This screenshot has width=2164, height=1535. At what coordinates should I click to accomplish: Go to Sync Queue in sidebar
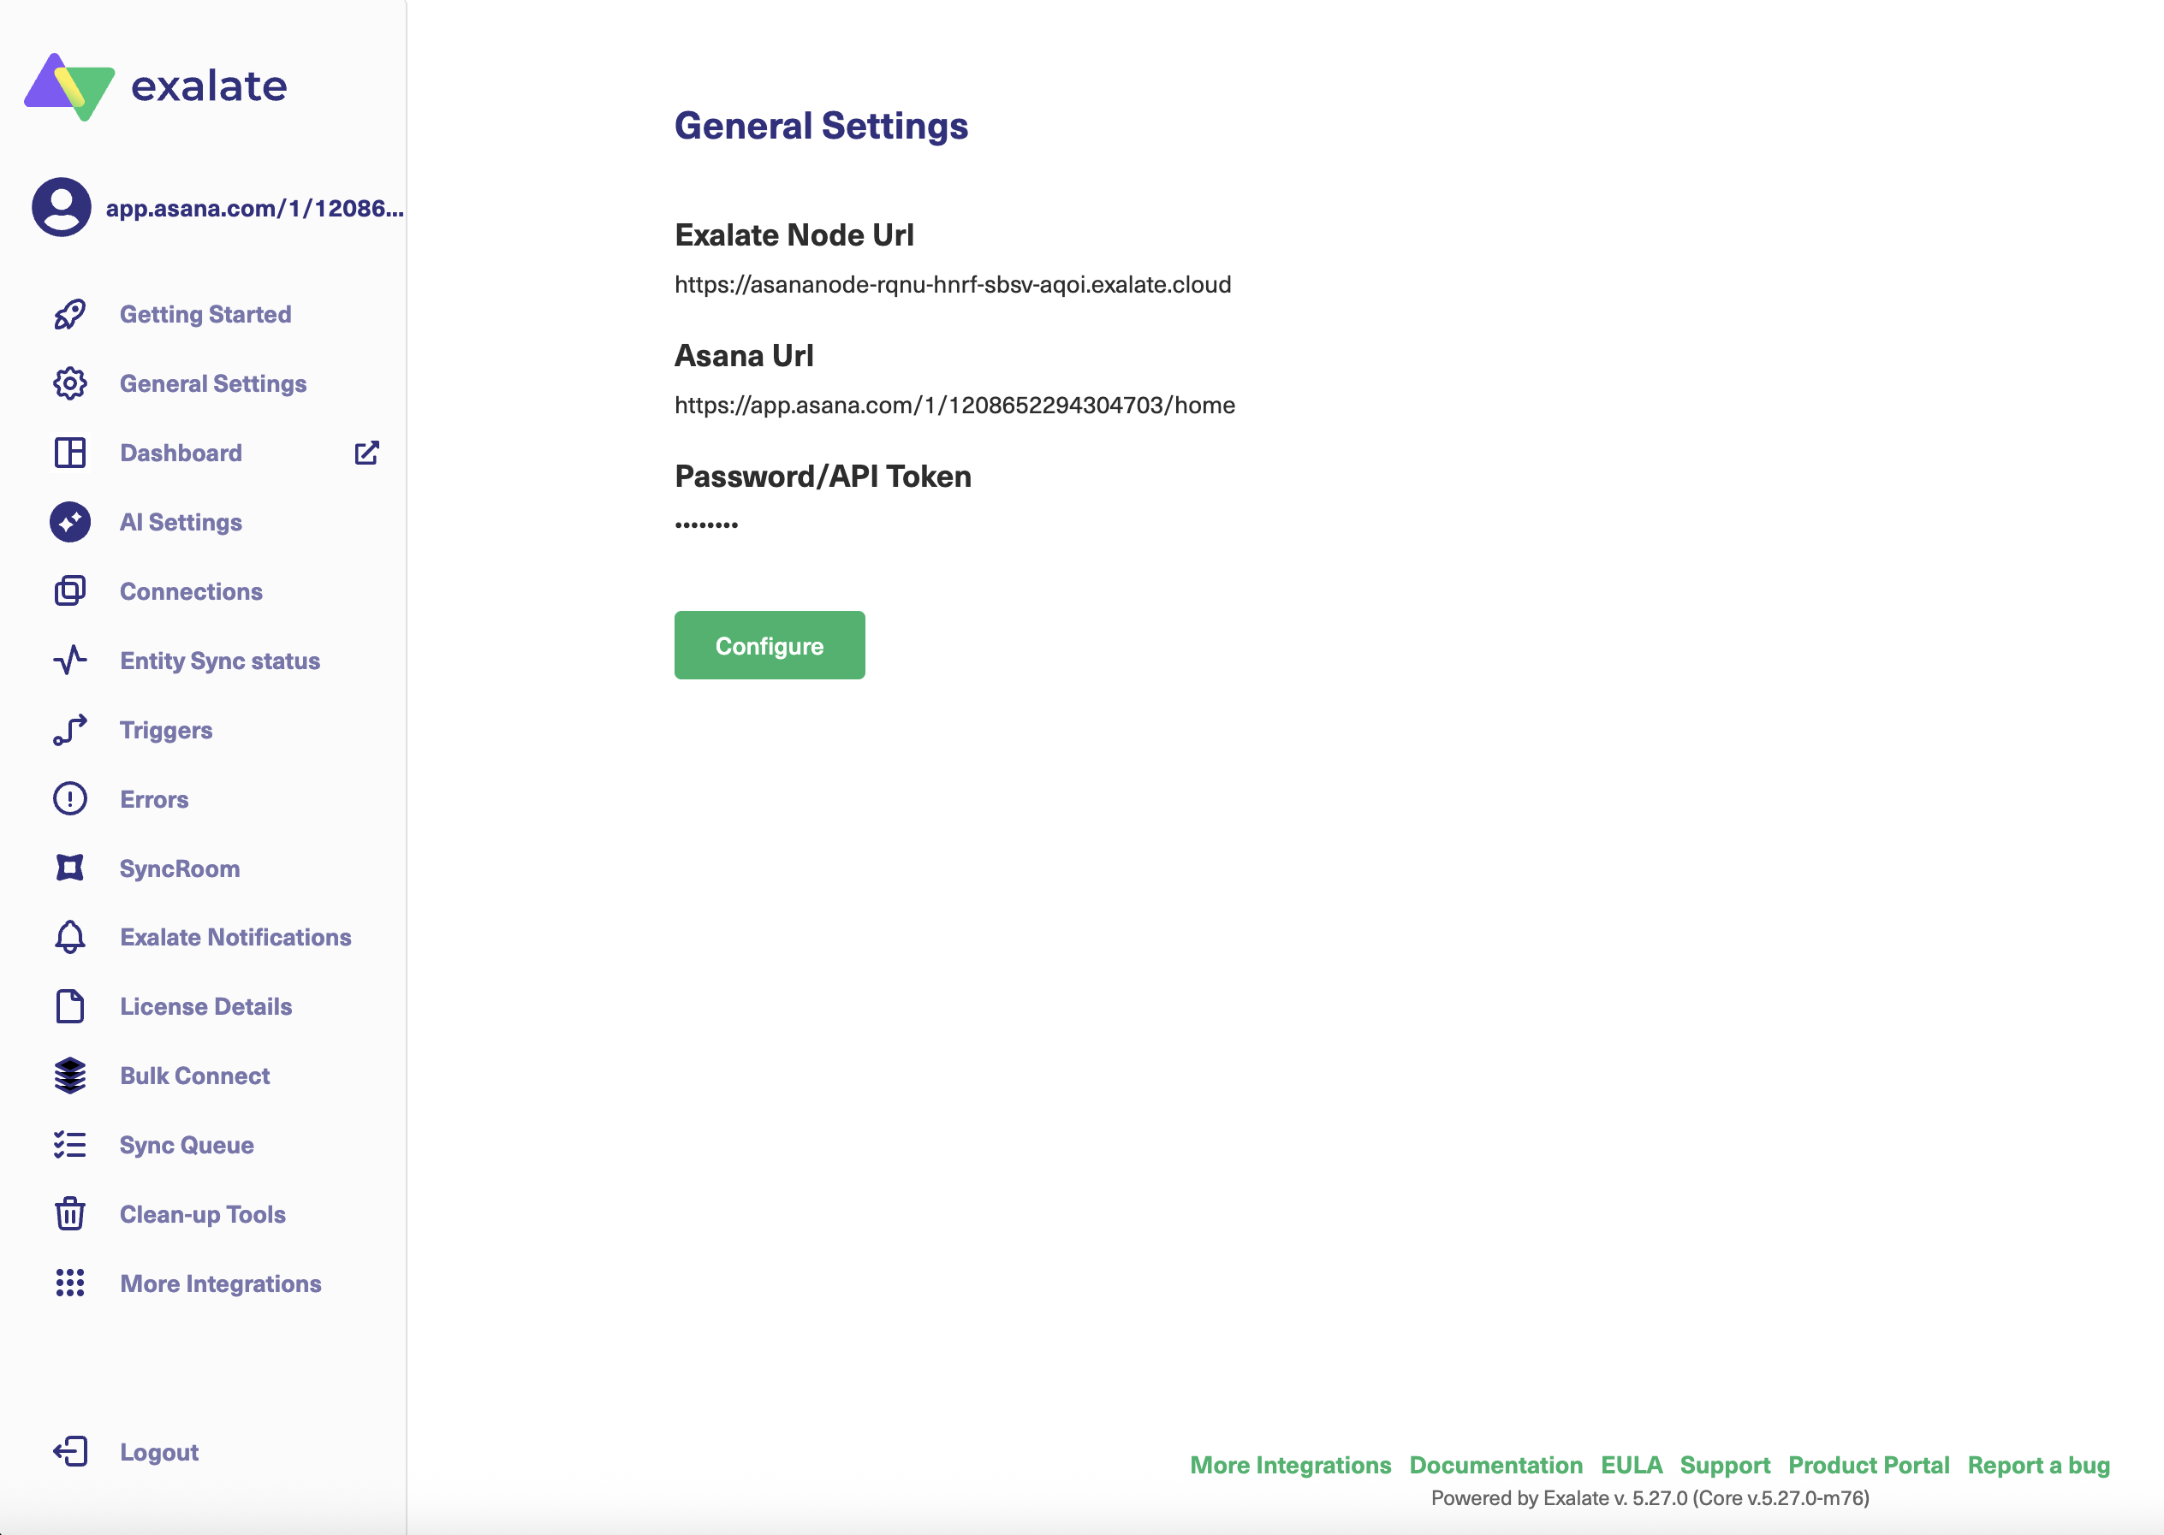coord(187,1146)
